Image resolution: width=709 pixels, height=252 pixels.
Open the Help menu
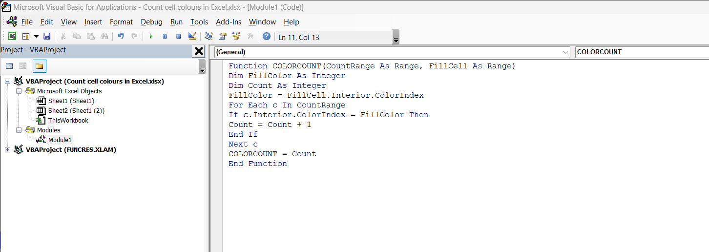[x=292, y=22]
